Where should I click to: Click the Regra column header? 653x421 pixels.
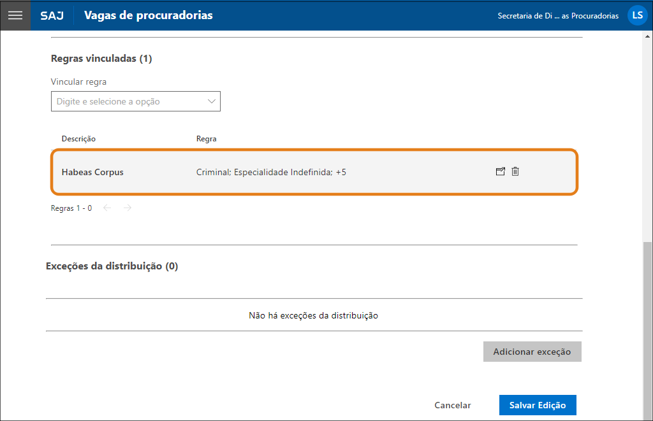(206, 139)
